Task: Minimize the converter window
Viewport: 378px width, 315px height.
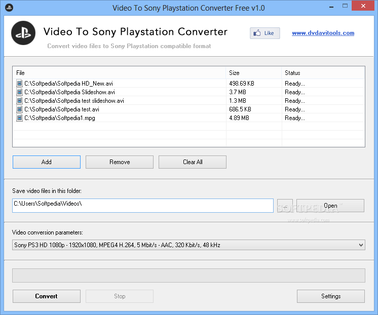Action: click(x=331, y=7)
